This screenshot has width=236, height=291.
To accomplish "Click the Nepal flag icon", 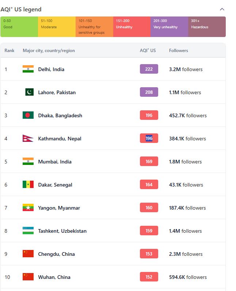I will (28, 138).
